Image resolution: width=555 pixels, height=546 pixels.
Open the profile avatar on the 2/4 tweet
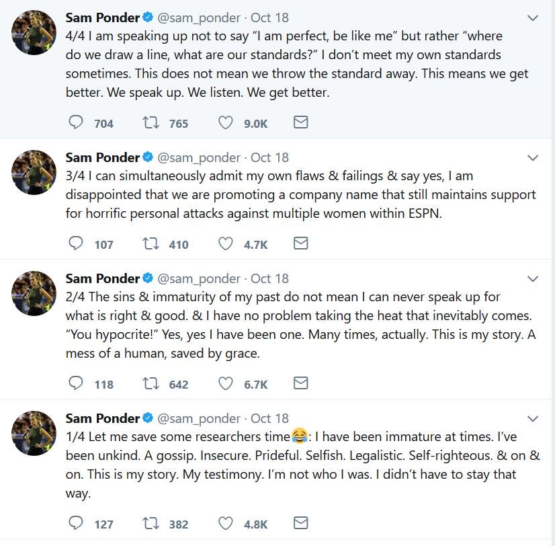(x=34, y=293)
